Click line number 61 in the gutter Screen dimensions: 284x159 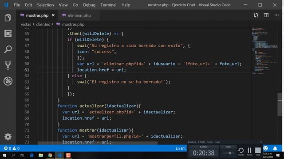coord(27,70)
